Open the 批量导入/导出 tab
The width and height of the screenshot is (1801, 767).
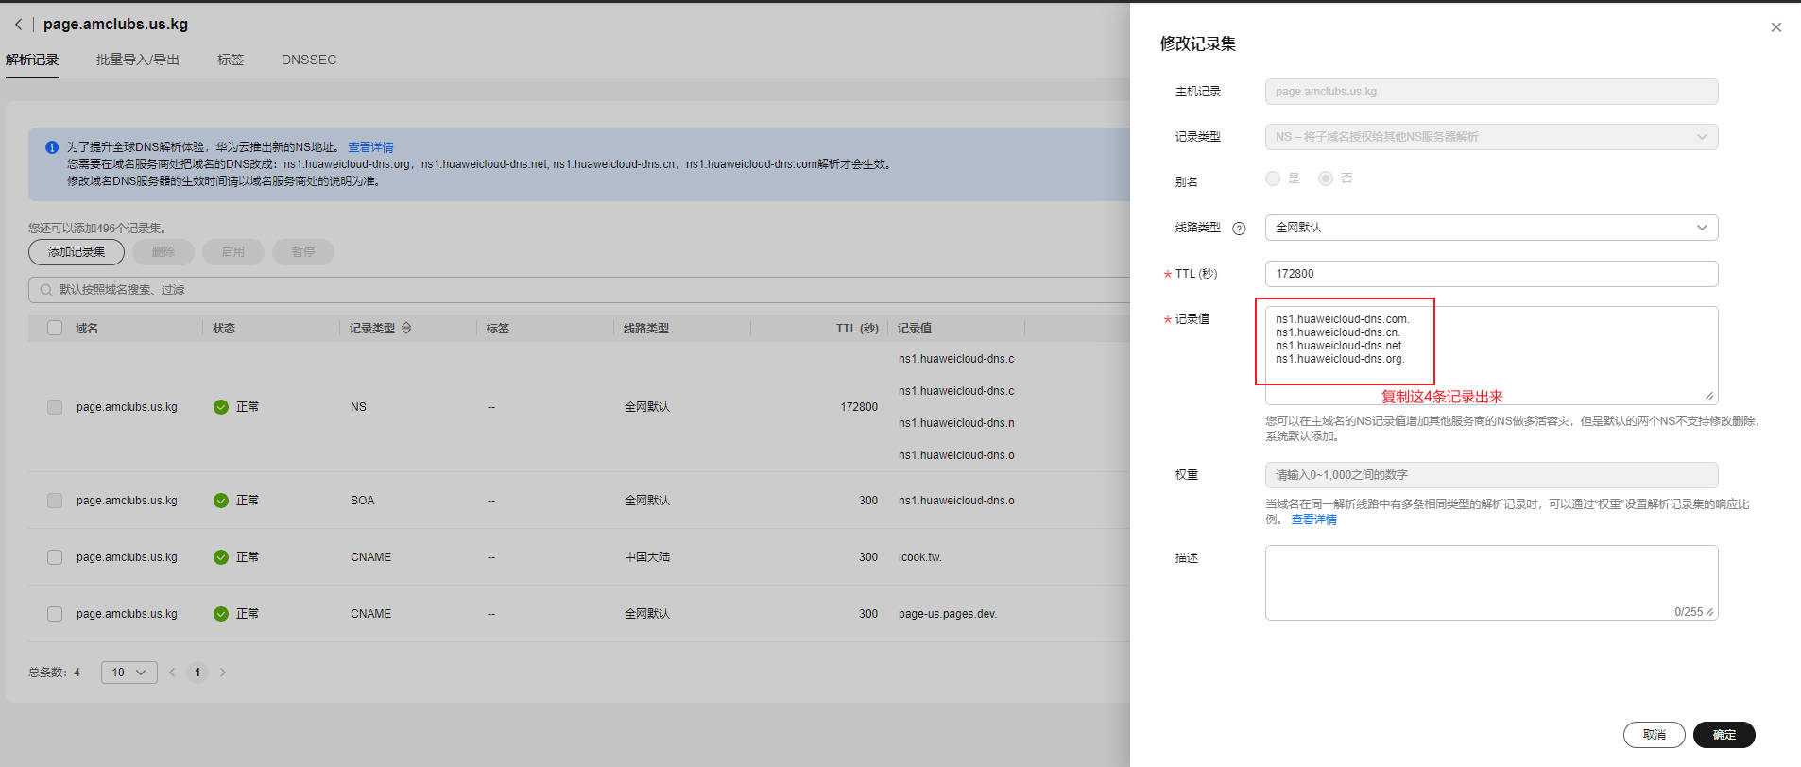(x=137, y=60)
